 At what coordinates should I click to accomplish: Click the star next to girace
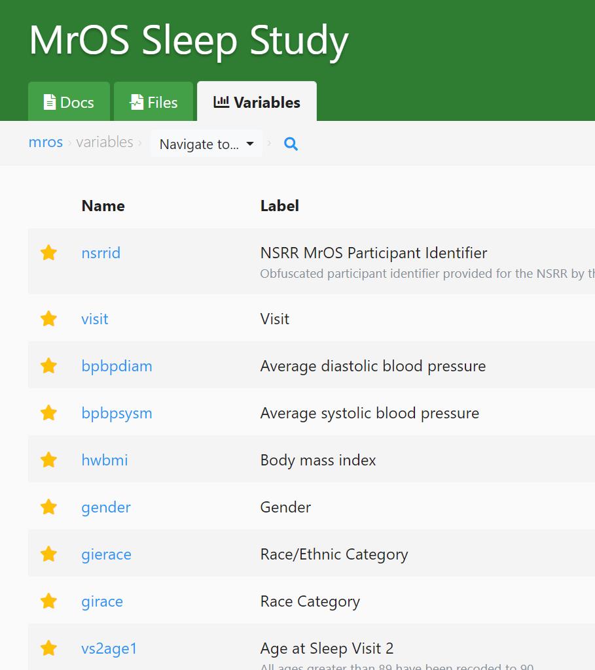point(49,601)
